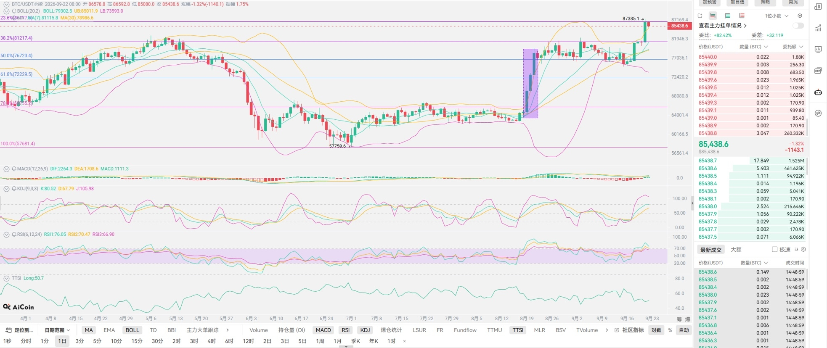The height and width of the screenshot is (348, 827).
Task: Open the 1位小数 decimal precision dropdown
Action: tap(777, 16)
